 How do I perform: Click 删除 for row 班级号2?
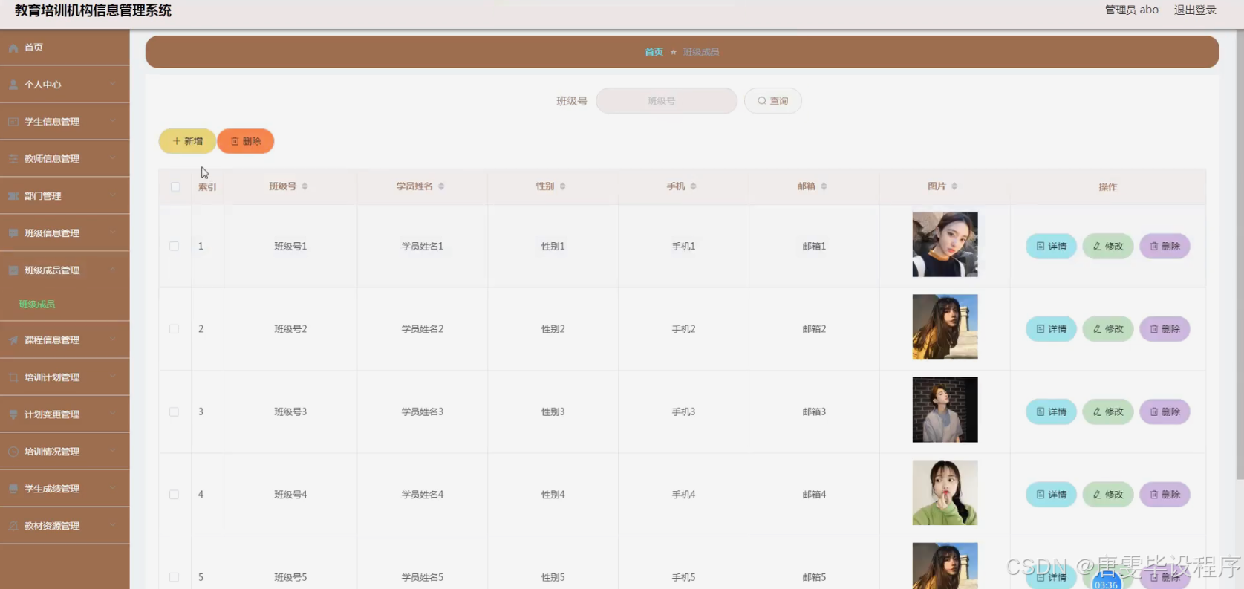(1165, 329)
